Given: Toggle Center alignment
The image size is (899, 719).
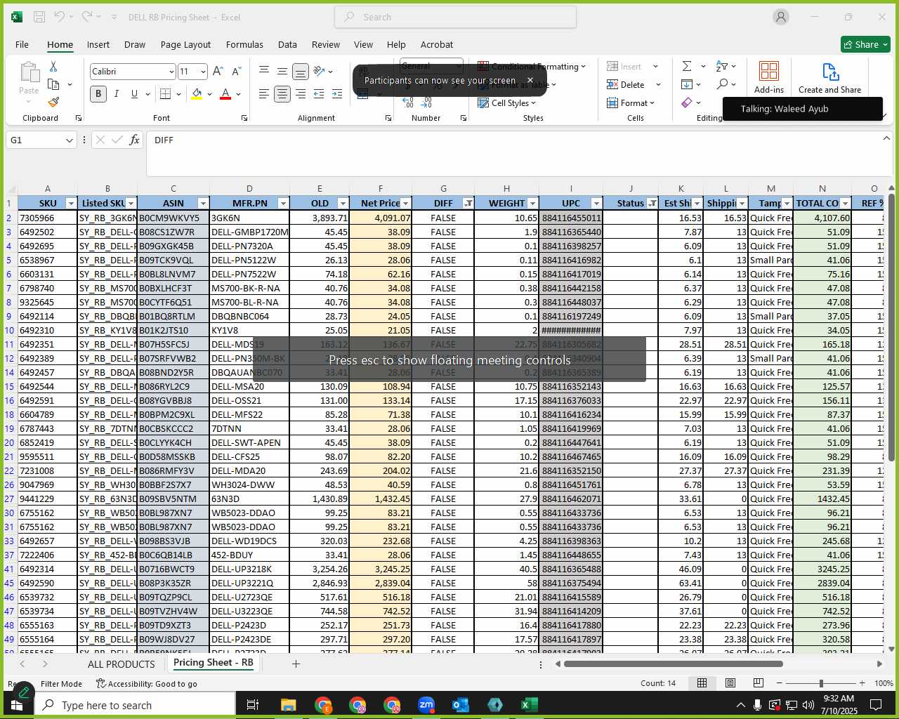Looking at the screenshot, I should point(282,94).
